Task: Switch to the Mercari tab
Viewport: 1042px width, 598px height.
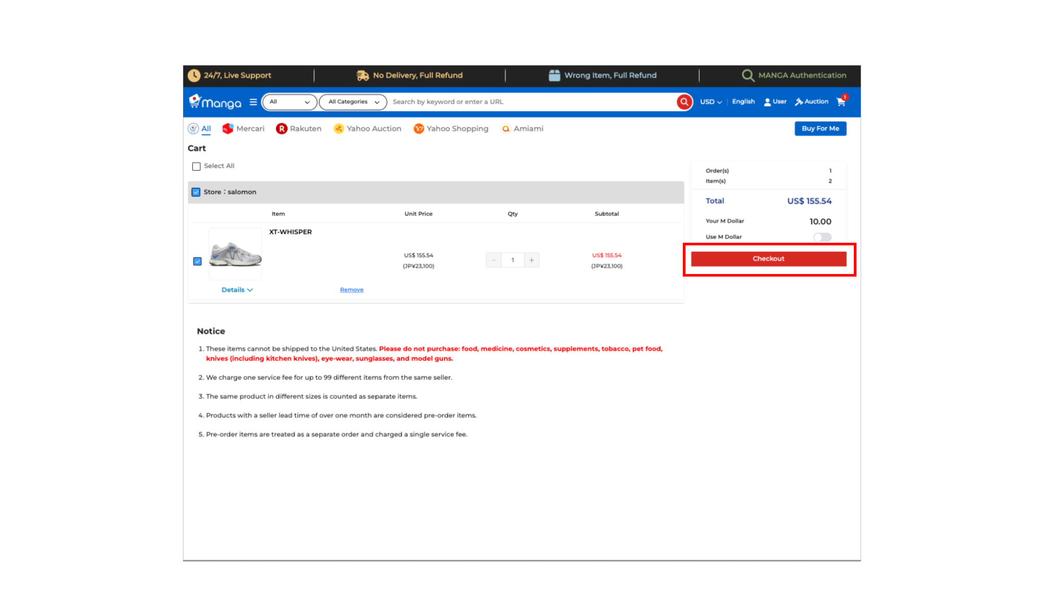Action: pyautogui.click(x=243, y=129)
